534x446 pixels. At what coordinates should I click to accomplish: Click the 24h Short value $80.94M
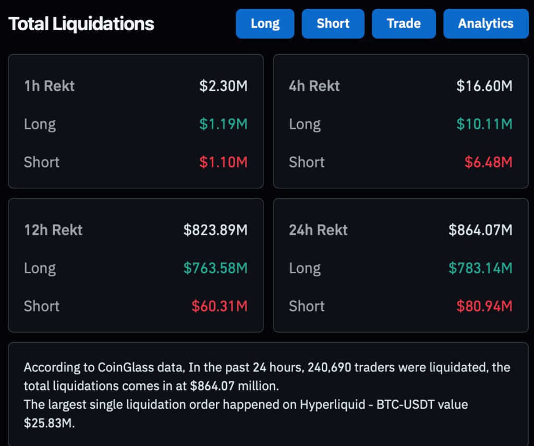[x=484, y=306]
